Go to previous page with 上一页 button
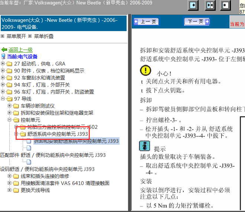Image resolution: width=245 pixels, height=212 pixels. pyautogui.click(x=146, y=21)
